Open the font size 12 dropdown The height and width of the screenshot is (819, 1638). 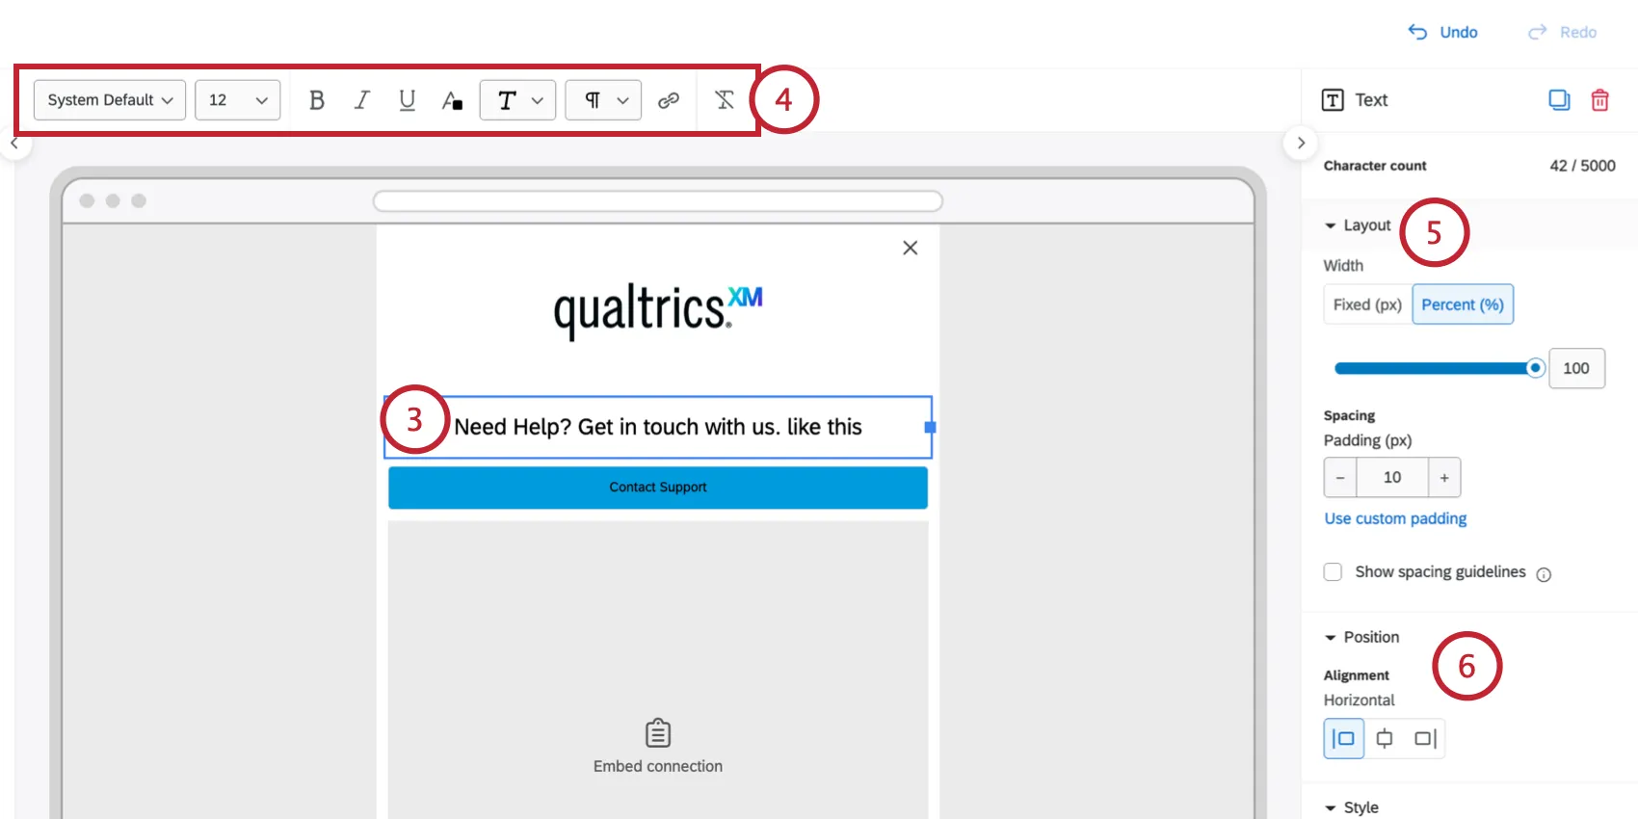pos(238,100)
